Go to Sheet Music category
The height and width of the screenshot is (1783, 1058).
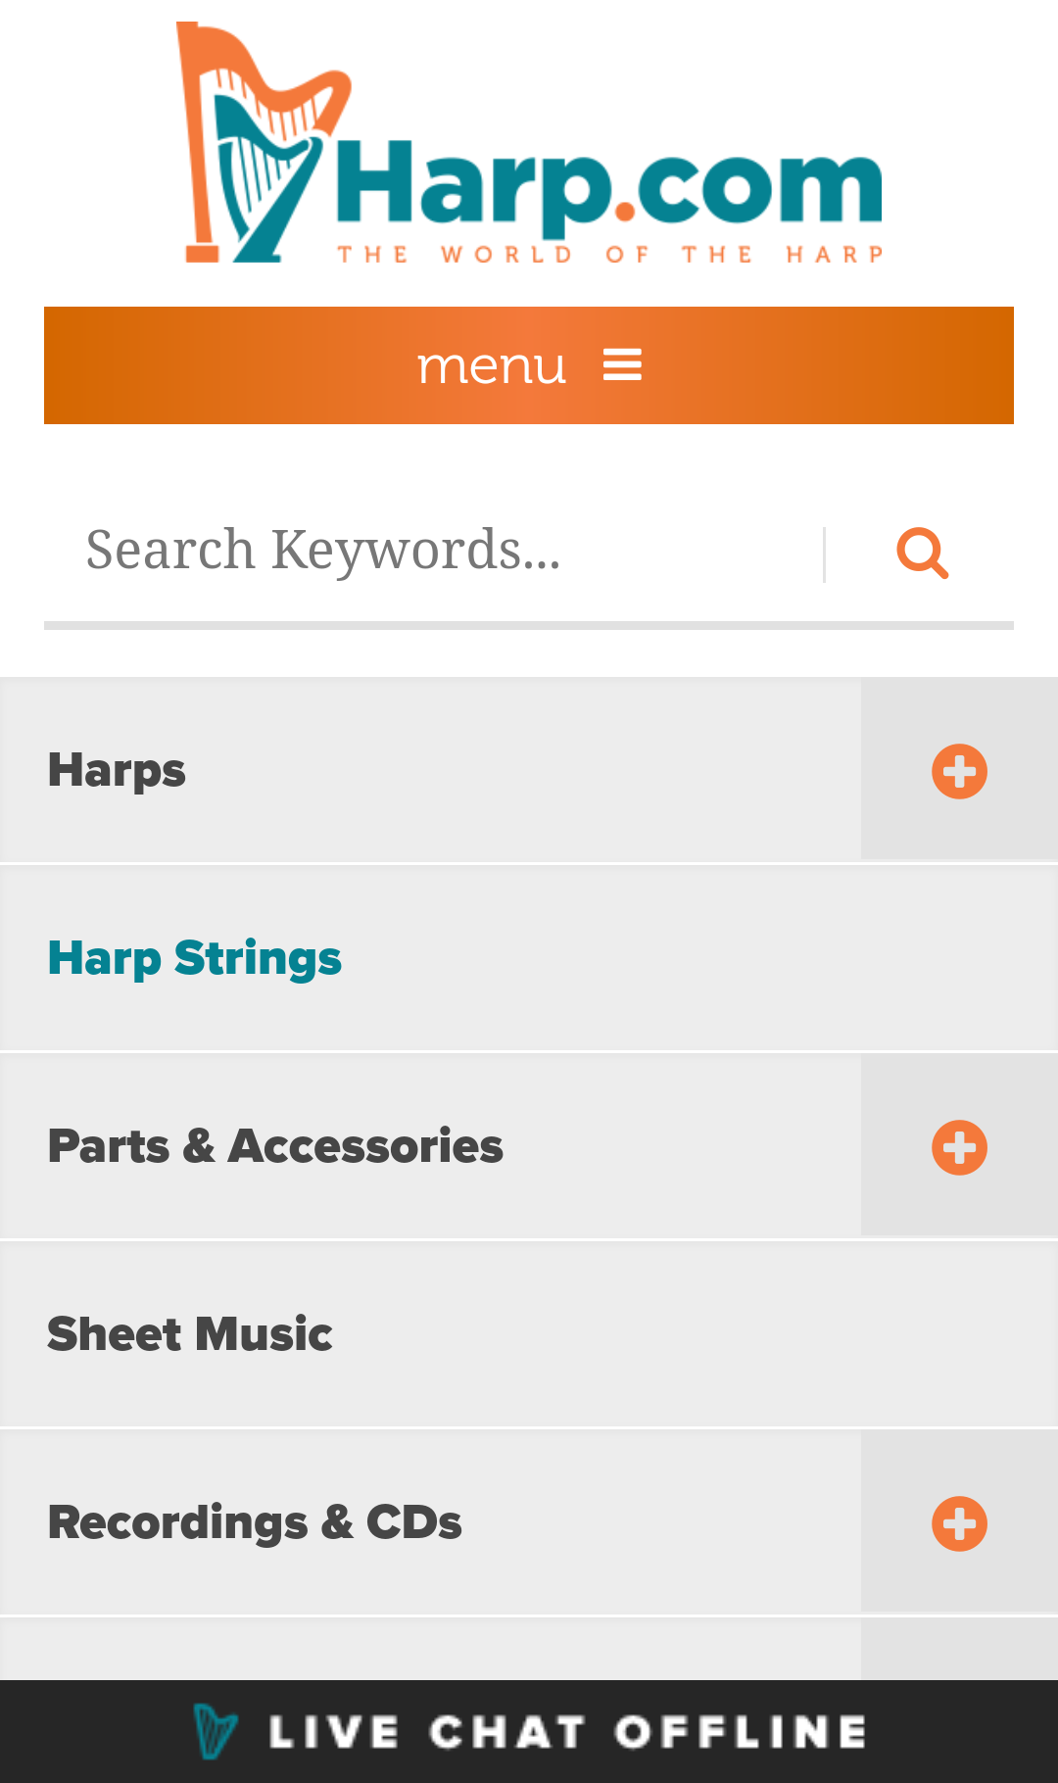pos(190,1334)
